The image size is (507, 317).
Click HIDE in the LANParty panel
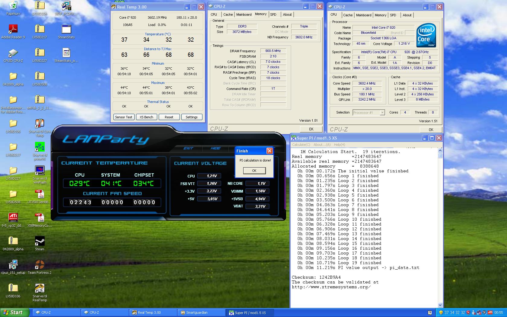215,148
